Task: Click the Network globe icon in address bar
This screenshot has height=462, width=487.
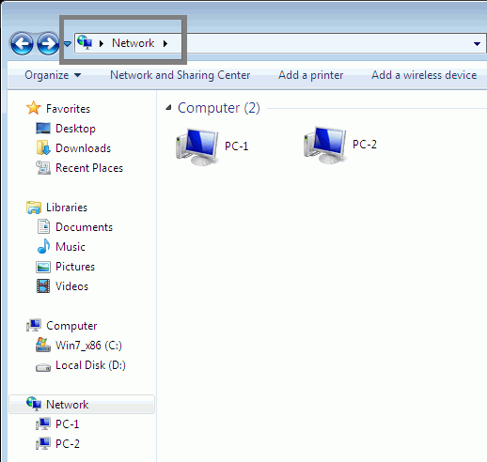Action: [85, 42]
